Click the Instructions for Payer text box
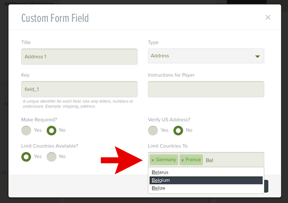 point(206,89)
